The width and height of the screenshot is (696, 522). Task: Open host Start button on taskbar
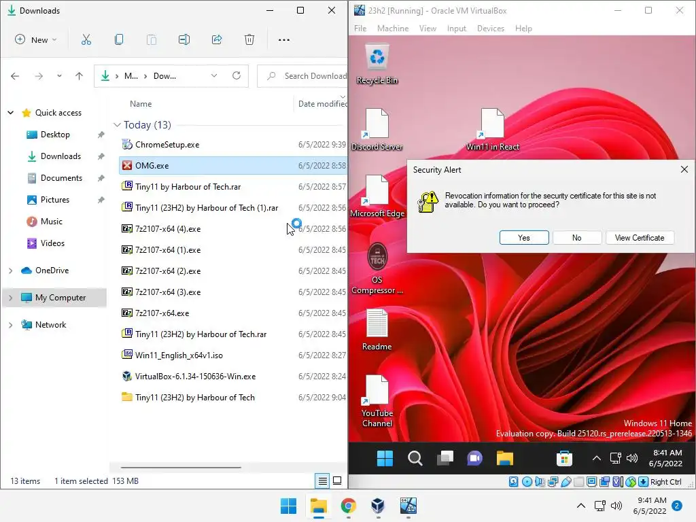pos(288,506)
